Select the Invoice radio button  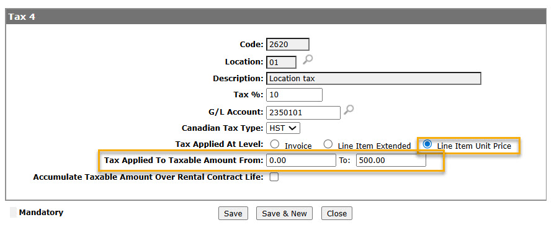(x=275, y=144)
